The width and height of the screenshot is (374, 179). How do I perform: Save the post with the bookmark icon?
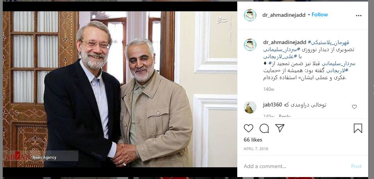click(x=358, y=128)
